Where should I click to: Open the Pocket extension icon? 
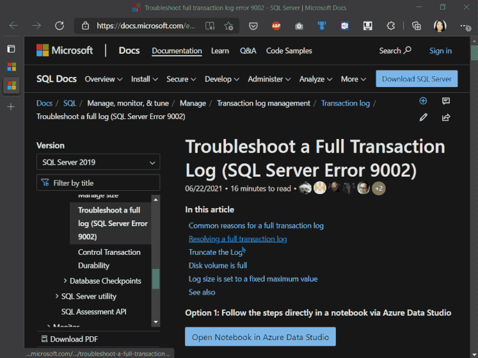(253, 26)
